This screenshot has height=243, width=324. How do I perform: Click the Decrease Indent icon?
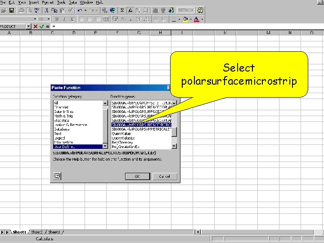[156, 19]
